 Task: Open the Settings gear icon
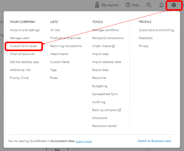(x=174, y=5)
